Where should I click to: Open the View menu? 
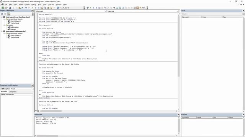15,5
